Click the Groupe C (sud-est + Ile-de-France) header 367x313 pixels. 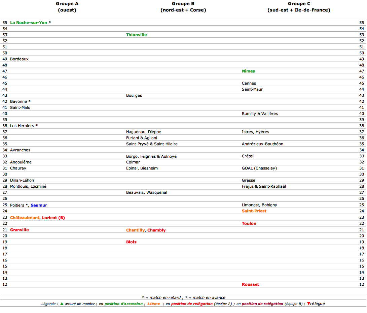[299, 7]
